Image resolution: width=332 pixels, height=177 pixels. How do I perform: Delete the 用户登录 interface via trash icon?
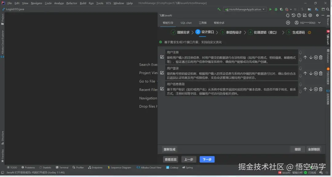[x=321, y=73]
